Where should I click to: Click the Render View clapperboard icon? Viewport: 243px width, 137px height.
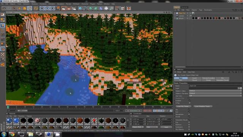tap(63, 8)
